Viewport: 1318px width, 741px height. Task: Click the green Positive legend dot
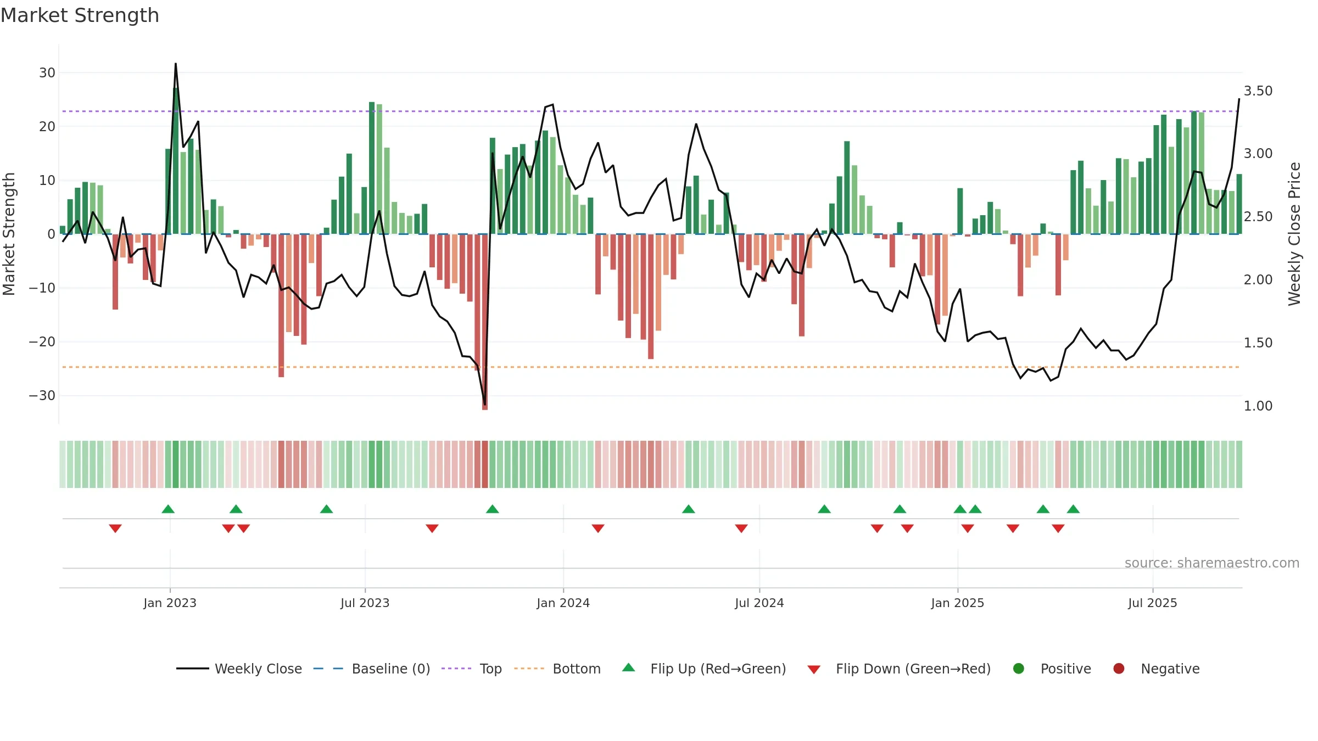click(1019, 669)
